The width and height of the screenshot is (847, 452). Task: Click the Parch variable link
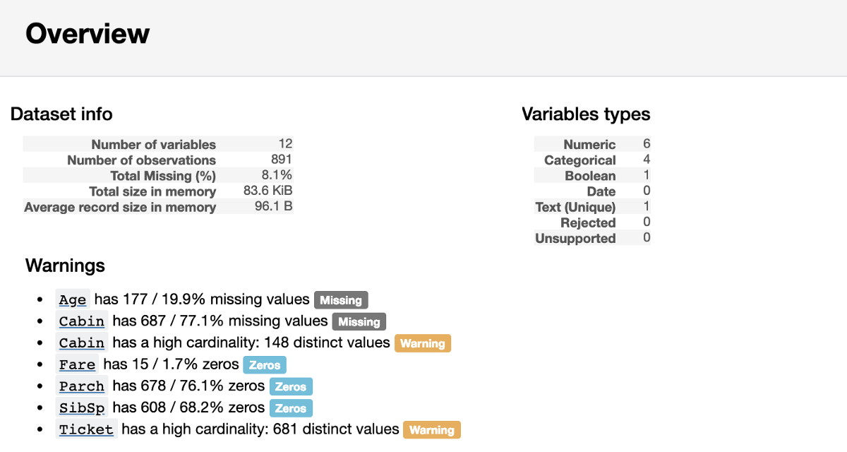pyautogui.click(x=82, y=386)
